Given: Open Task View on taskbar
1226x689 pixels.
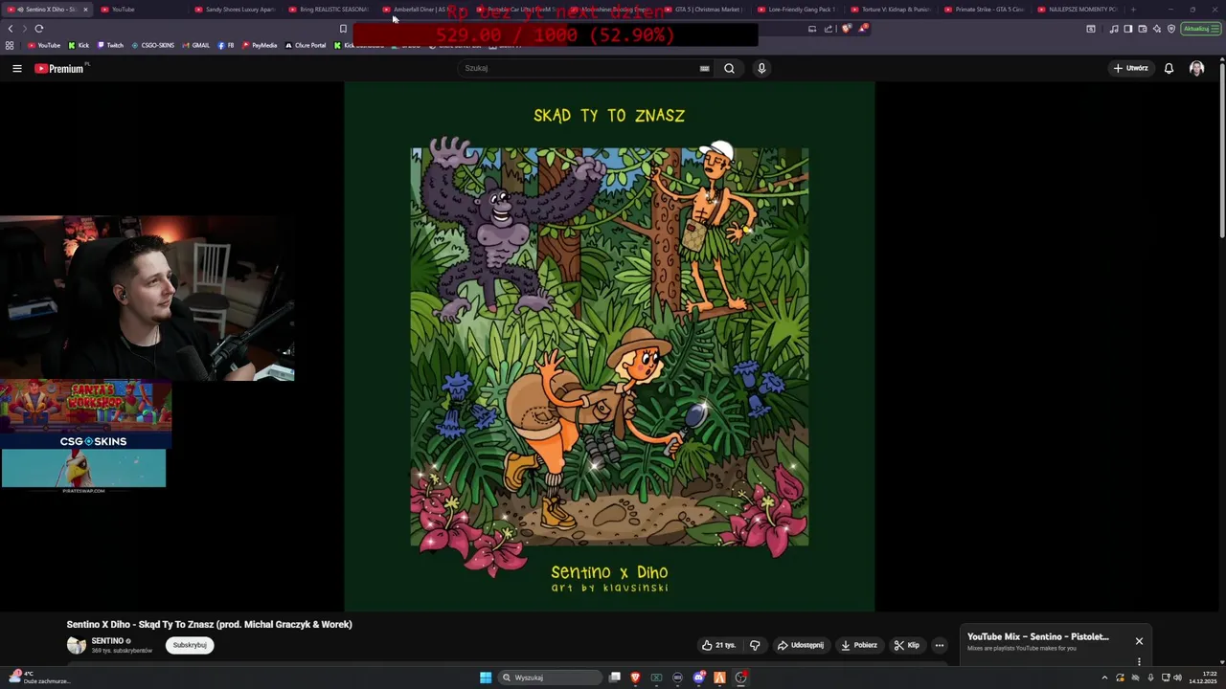Looking at the screenshot, I should [614, 678].
